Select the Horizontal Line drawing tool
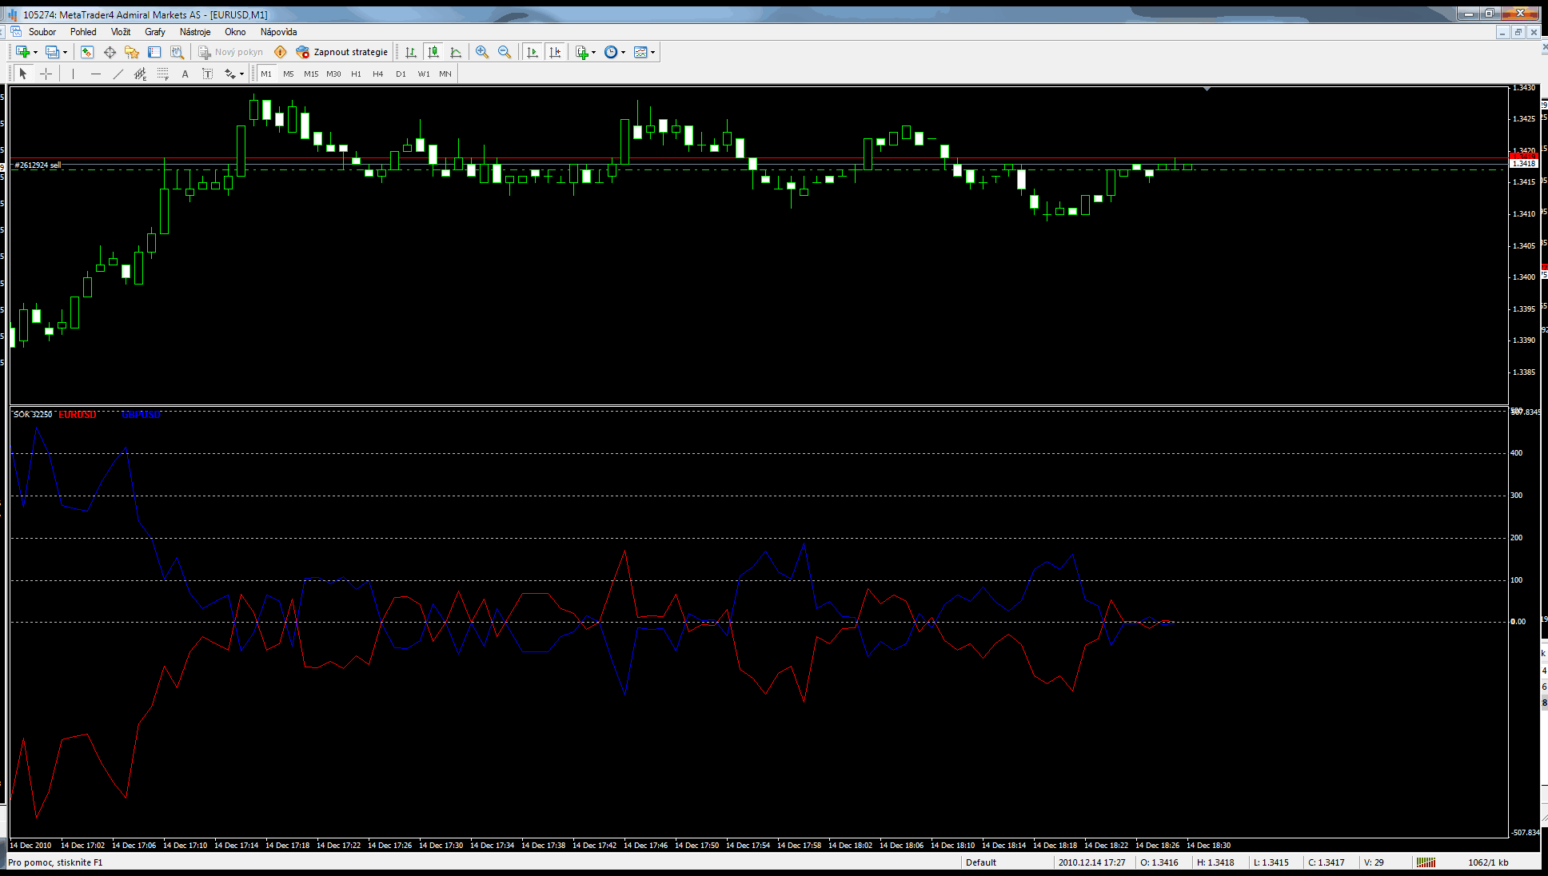Image resolution: width=1548 pixels, height=876 pixels. (96, 74)
